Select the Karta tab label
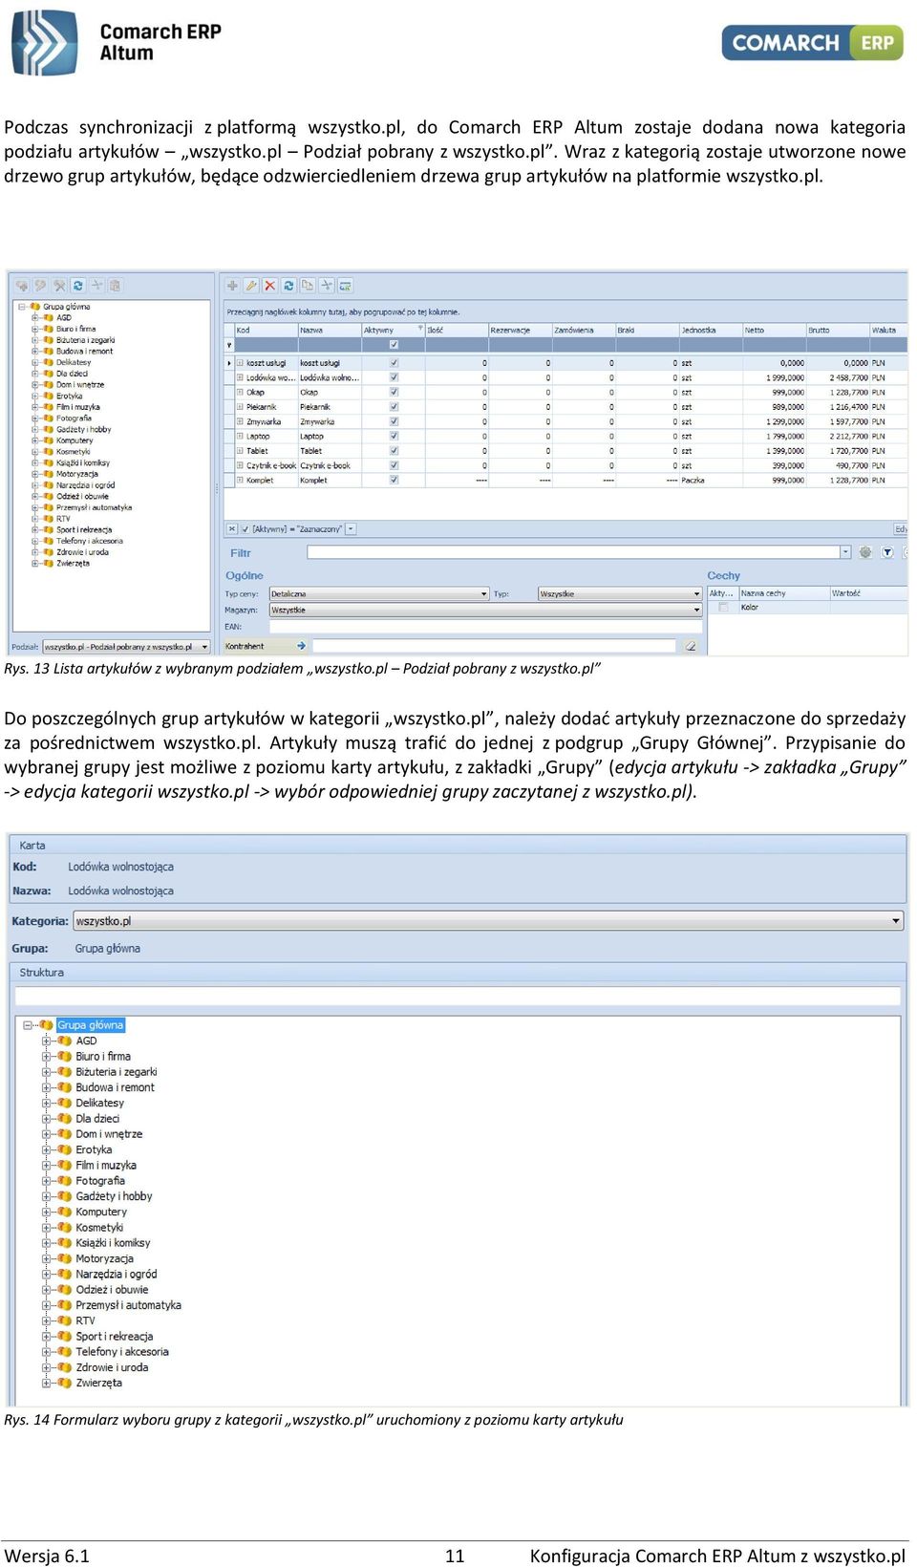Screen dimensions: 917x1567 (32, 846)
